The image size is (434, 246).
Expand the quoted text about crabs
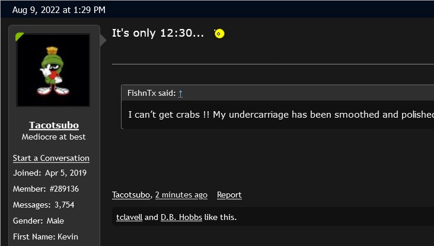281,115
